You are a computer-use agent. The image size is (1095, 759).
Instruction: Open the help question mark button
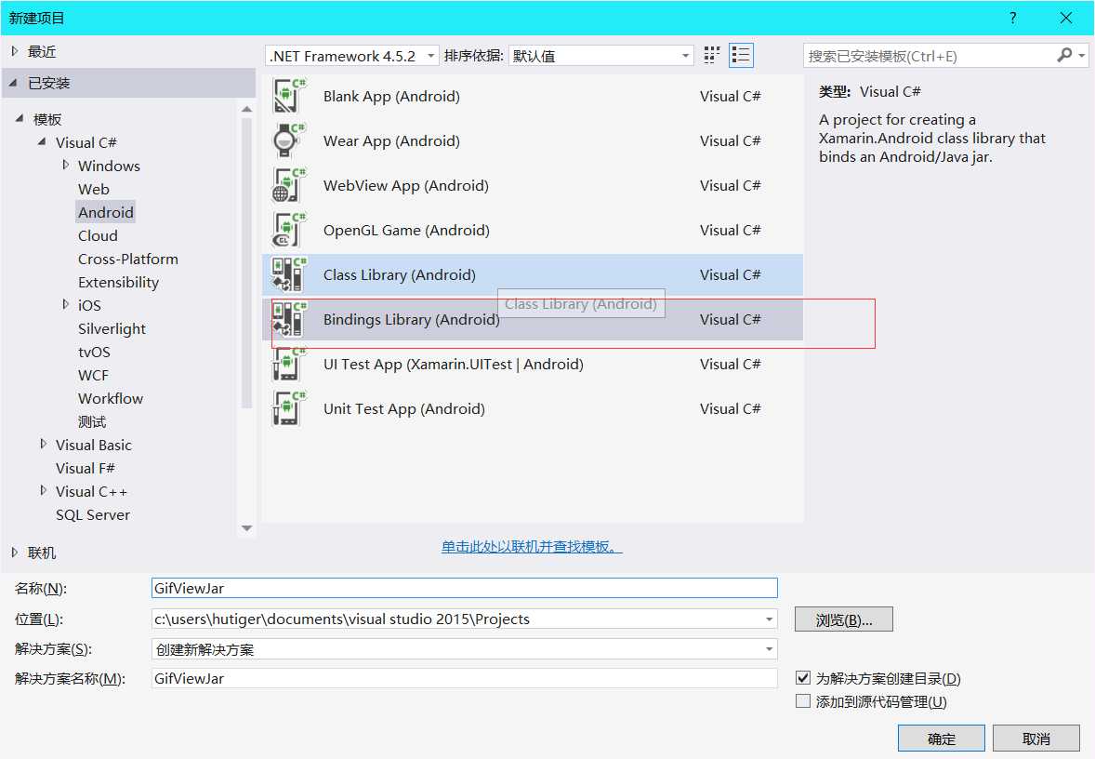click(x=1012, y=18)
